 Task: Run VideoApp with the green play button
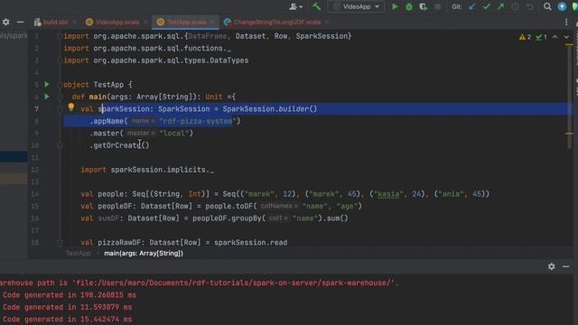[x=395, y=6]
